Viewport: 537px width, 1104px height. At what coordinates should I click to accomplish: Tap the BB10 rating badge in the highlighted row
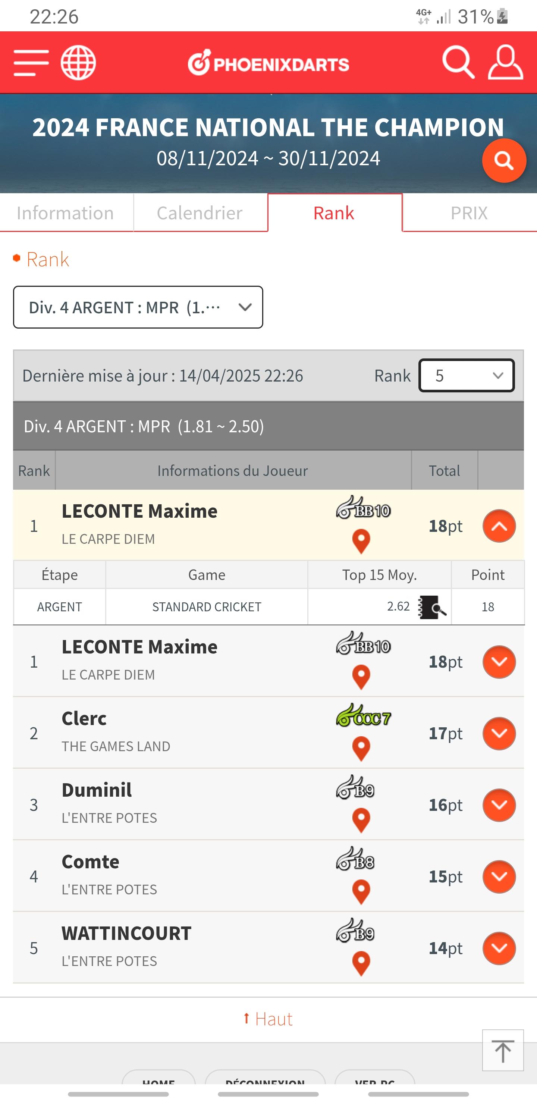tap(364, 508)
